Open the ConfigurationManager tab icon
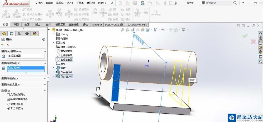This screenshot has width=263, height=122. pyautogui.click(x=19, y=34)
